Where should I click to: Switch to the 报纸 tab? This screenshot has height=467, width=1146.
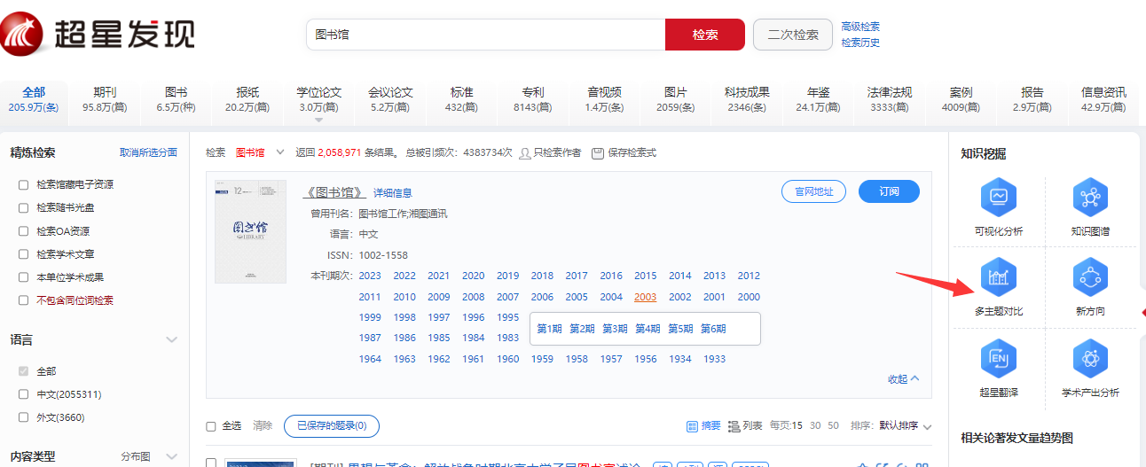click(247, 99)
